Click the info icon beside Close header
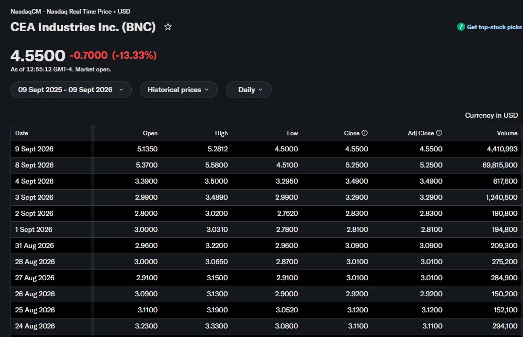The width and height of the screenshot is (523, 337). [365, 133]
